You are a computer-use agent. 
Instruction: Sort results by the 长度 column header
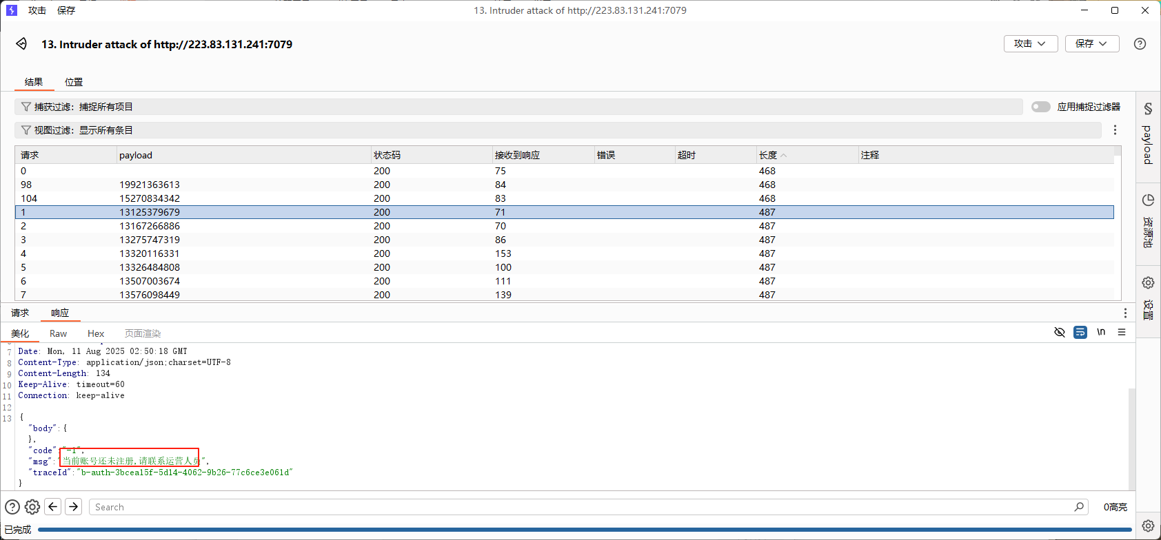click(x=768, y=155)
